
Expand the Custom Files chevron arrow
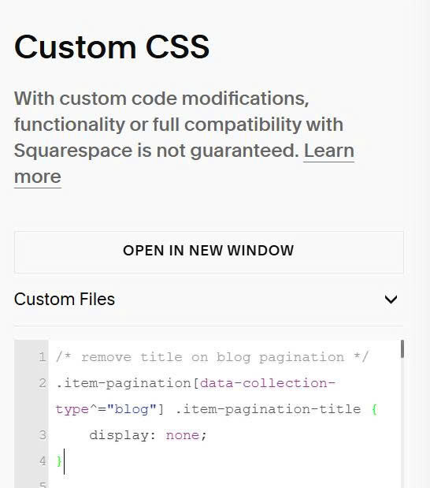tap(391, 300)
